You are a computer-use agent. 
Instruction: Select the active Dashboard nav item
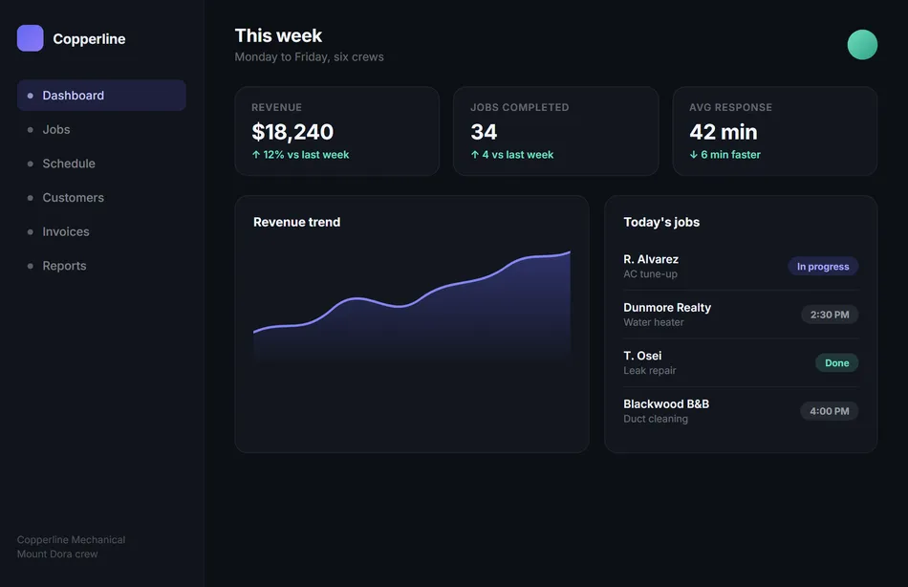[x=101, y=95]
